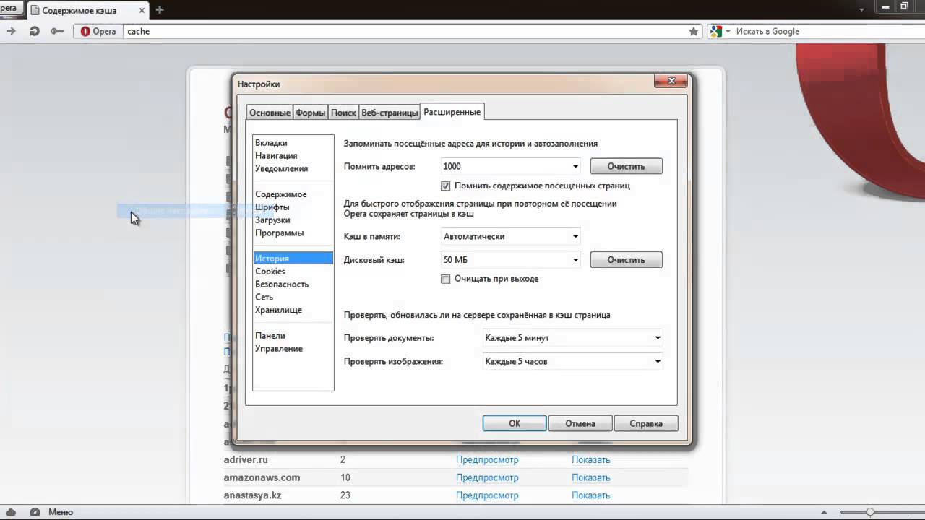Open the Меню button in the status bar
The width and height of the screenshot is (925, 520).
coord(61,512)
